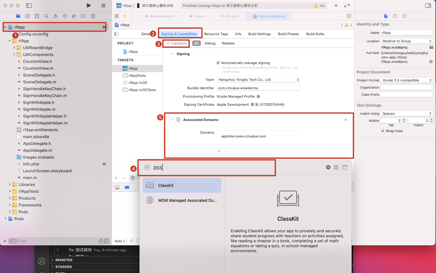Open the Build Phases tab
Viewport: 436px width, 273px height.
[288, 34]
